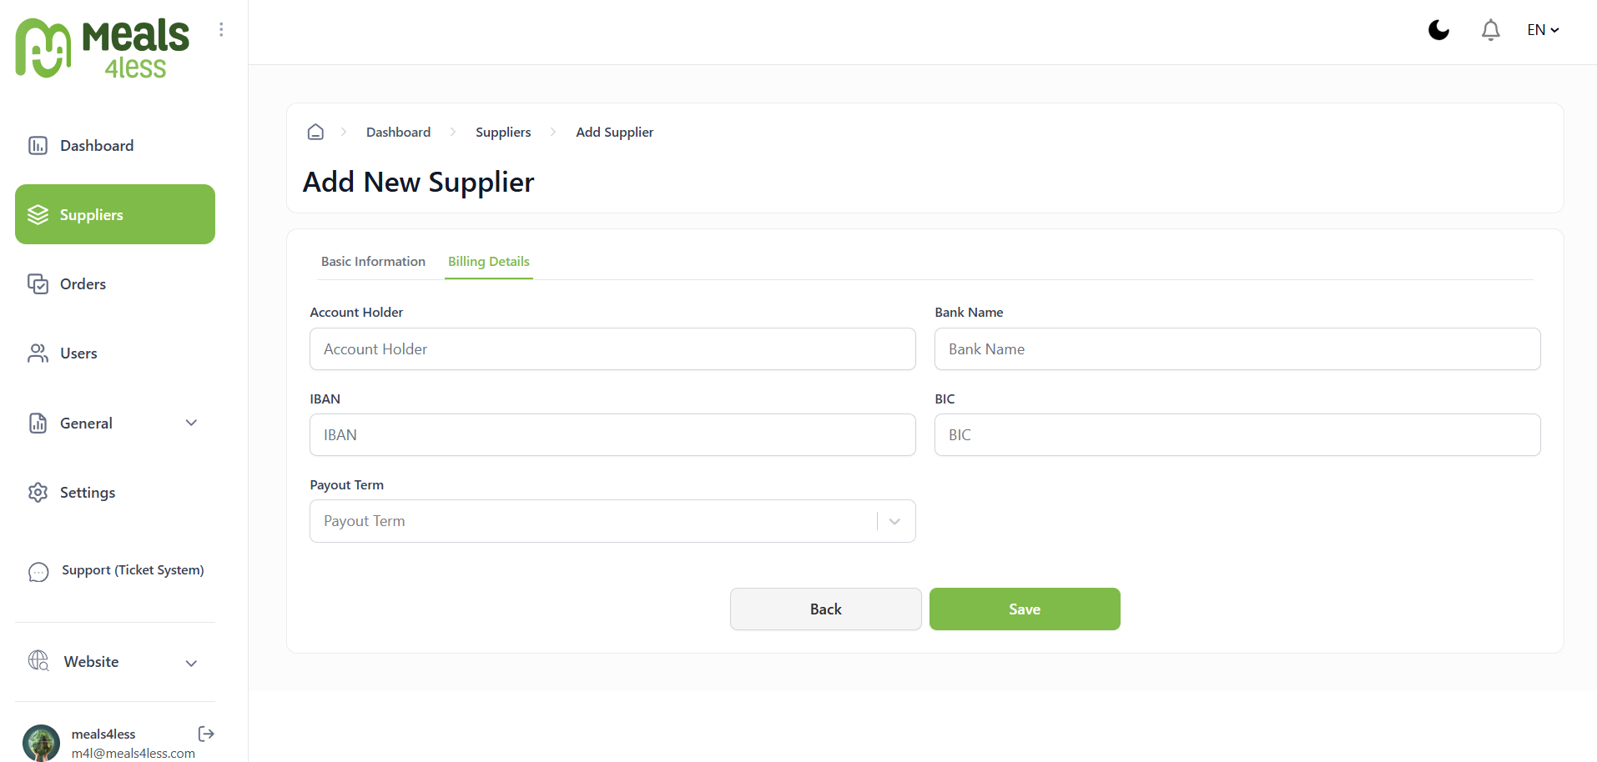The width and height of the screenshot is (1597, 762).
Task: Open Dashboard from sidebar icon
Action: pyautogui.click(x=38, y=146)
